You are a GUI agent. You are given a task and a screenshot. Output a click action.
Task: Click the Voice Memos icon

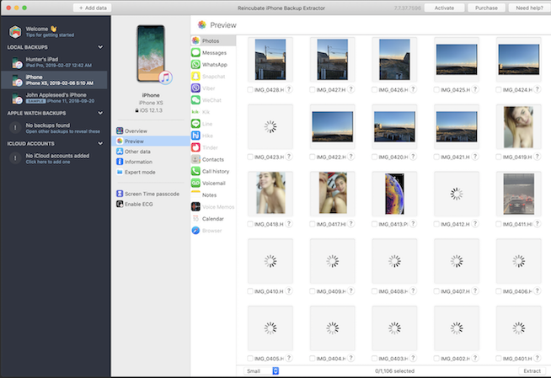195,207
